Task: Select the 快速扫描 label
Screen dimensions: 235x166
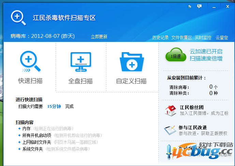Action: (30, 81)
